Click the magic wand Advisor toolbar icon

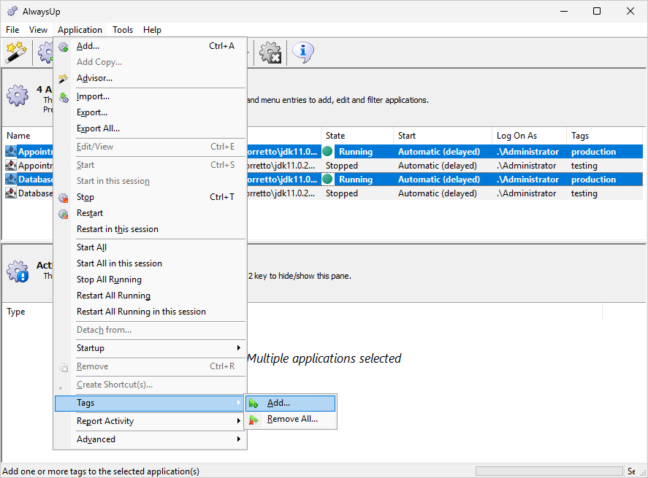pos(16,53)
